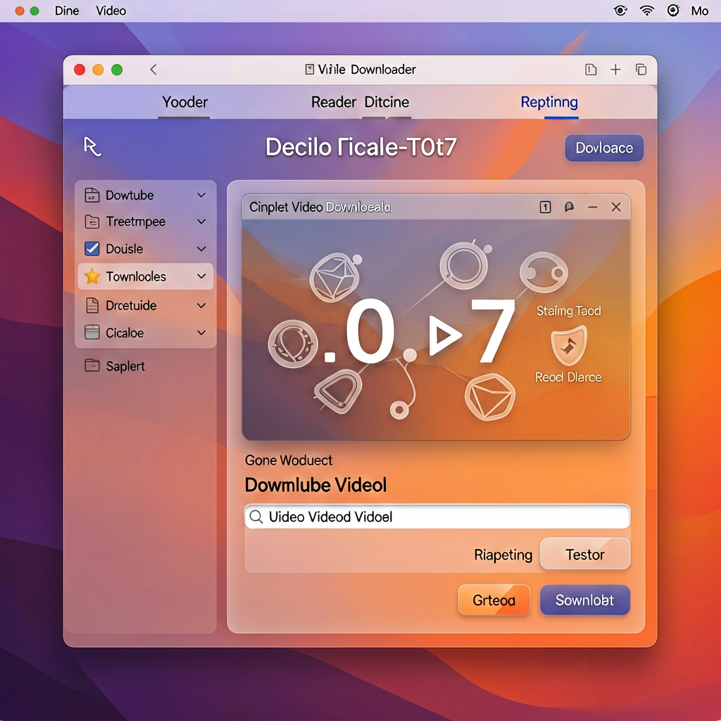Click the plus icon in title bar
The height and width of the screenshot is (721, 721).
click(x=615, y=70)
